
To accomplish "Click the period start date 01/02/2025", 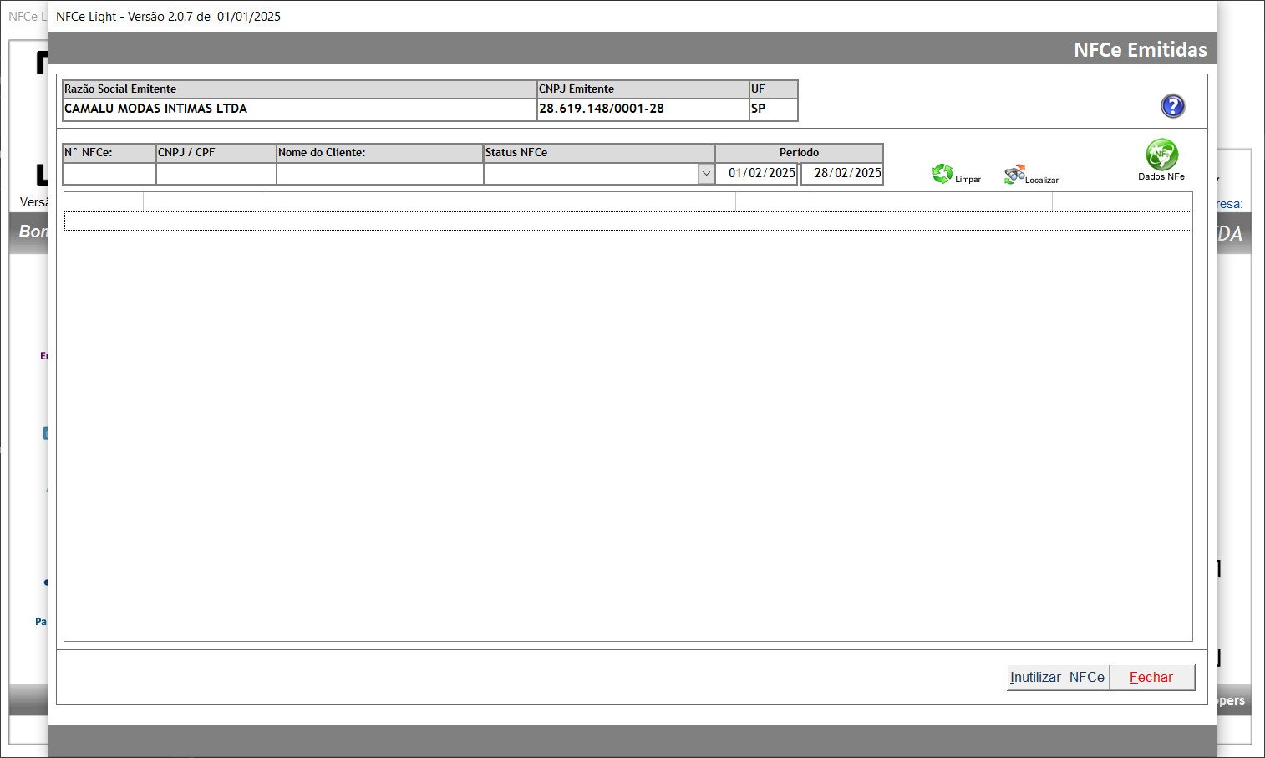I will pyautogui.click(x=758, y=174).
